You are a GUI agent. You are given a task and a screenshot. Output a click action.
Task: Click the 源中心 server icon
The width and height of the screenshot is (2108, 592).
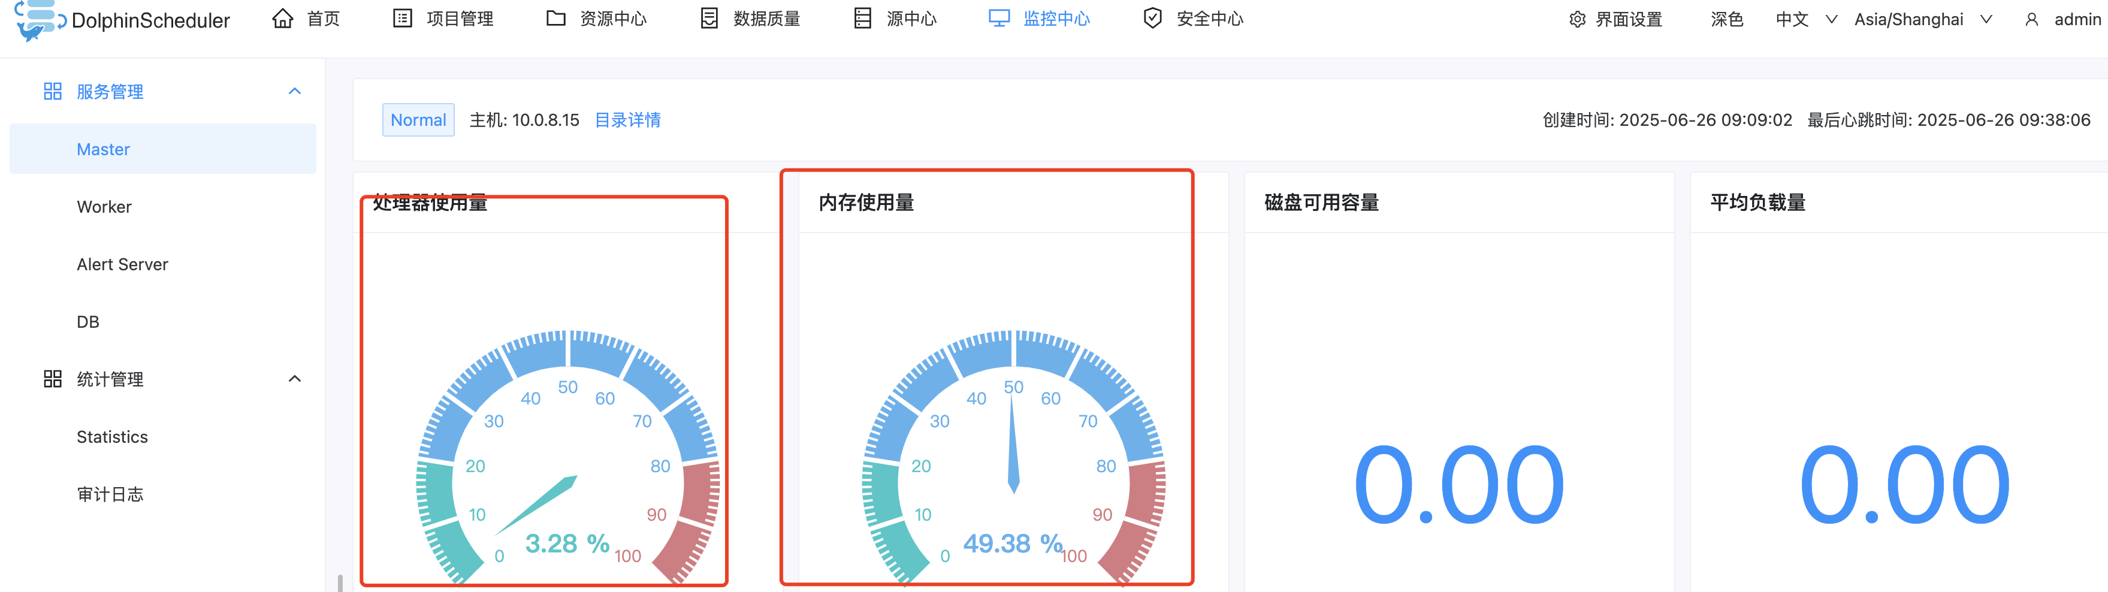[x=862, y=19]
